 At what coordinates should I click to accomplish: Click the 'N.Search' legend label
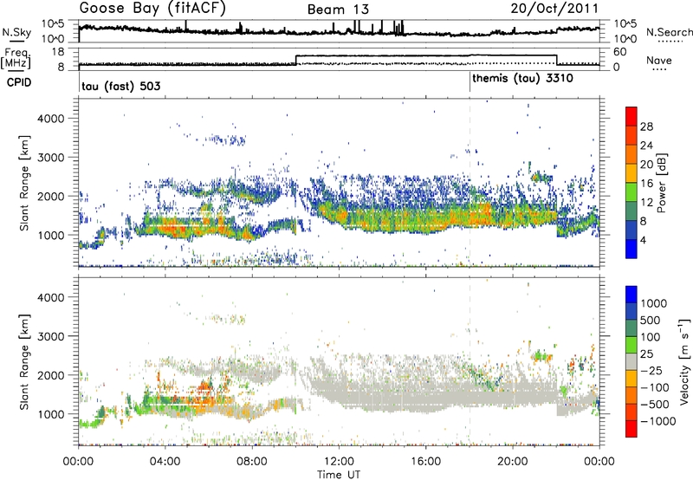(669, 32)
